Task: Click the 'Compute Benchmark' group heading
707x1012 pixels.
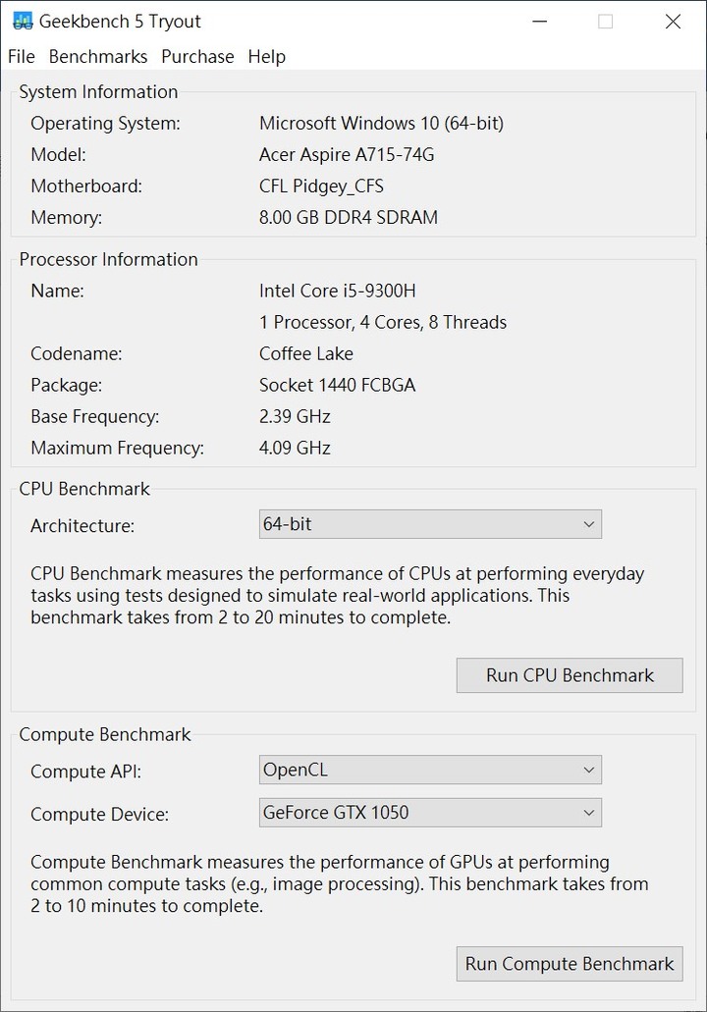Action: [x=105, y=735]
